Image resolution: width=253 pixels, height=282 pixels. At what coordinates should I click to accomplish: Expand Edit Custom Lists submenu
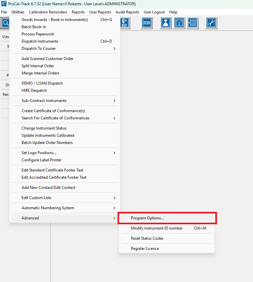pos(65,198)
